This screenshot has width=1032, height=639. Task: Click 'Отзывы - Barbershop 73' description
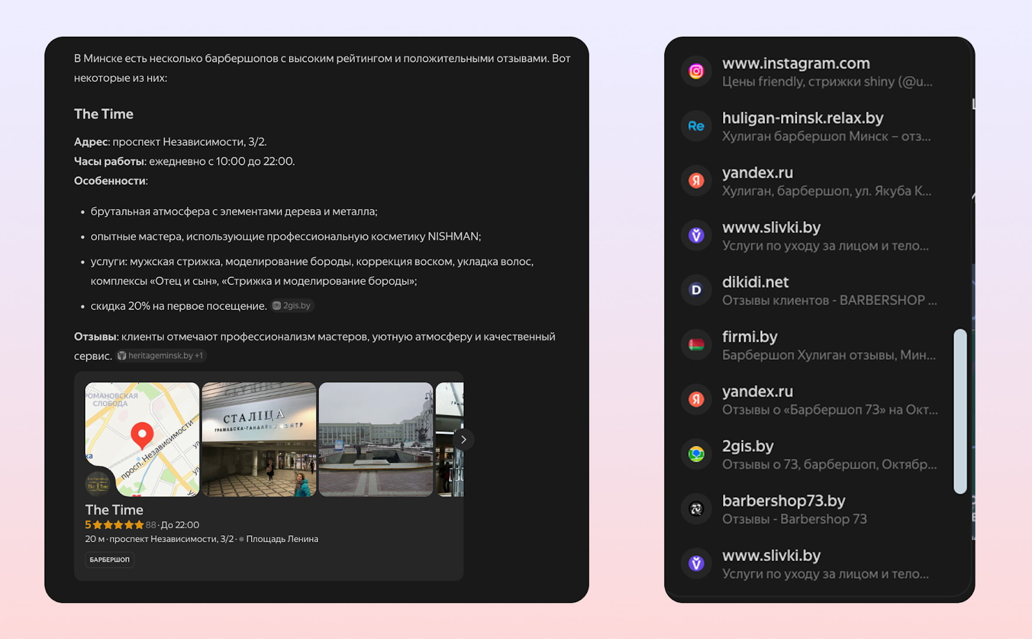(795, 519)
